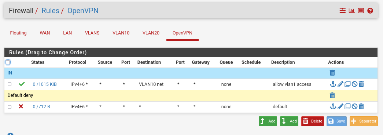Edit the allow vlan1 access rule with pencil icon
383x135 pixels.
340,84
